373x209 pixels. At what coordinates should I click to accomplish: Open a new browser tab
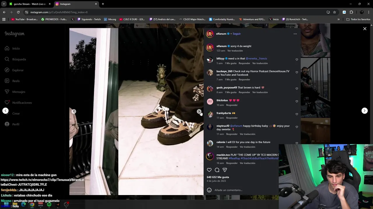click(103, 4)
